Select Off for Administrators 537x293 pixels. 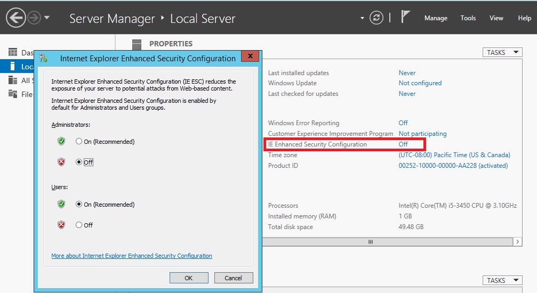(79, 162)
